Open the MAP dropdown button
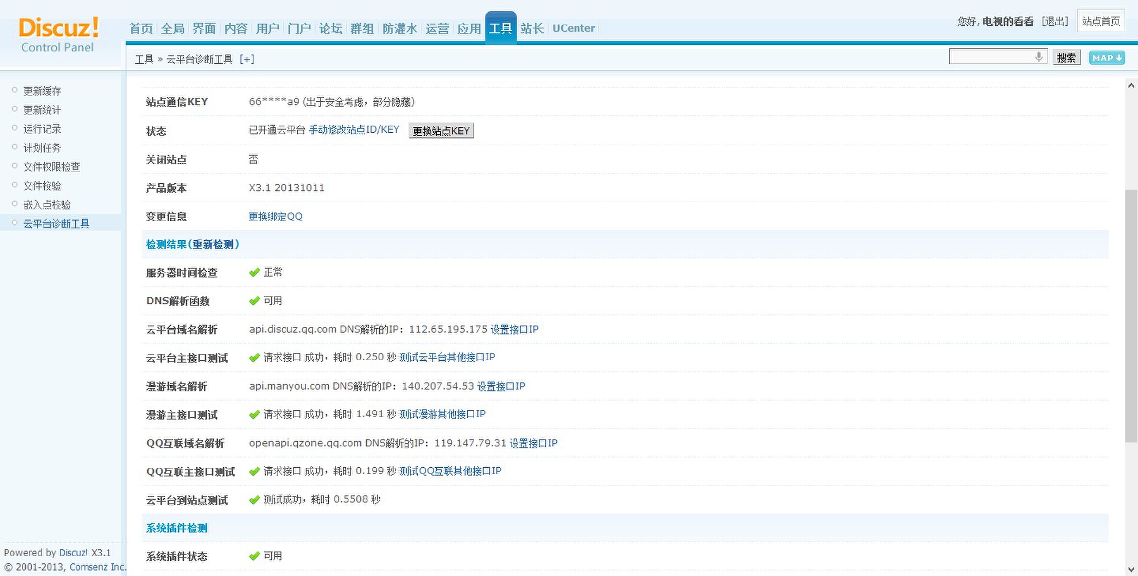 pyautogui.click(x=1106, y=58)
